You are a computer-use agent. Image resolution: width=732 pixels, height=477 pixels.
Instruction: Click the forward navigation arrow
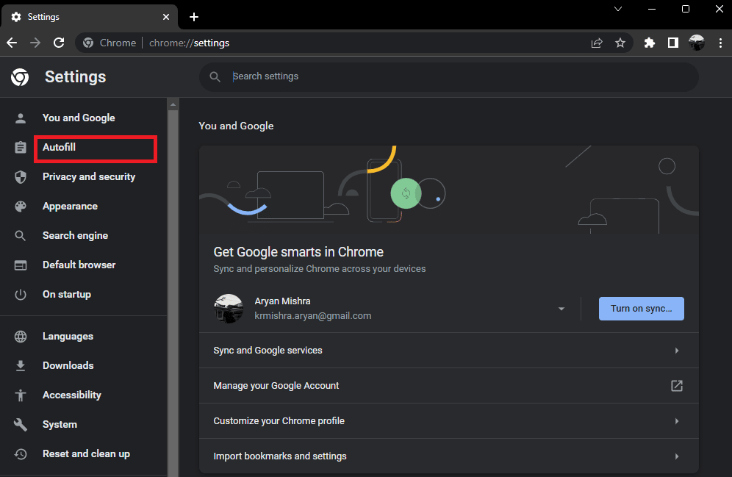[35, 43]
